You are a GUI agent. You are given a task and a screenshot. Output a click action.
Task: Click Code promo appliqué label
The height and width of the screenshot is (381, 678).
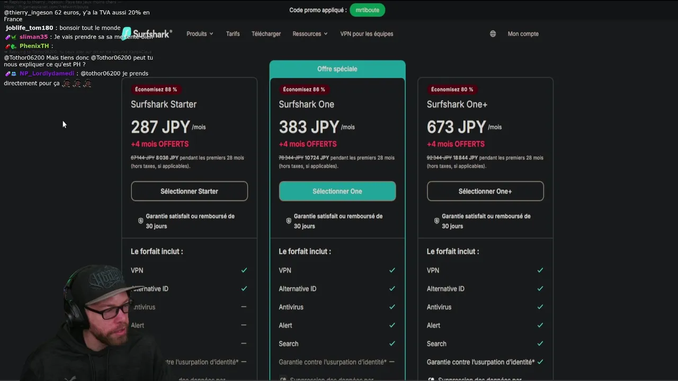[x=318, y=10]
